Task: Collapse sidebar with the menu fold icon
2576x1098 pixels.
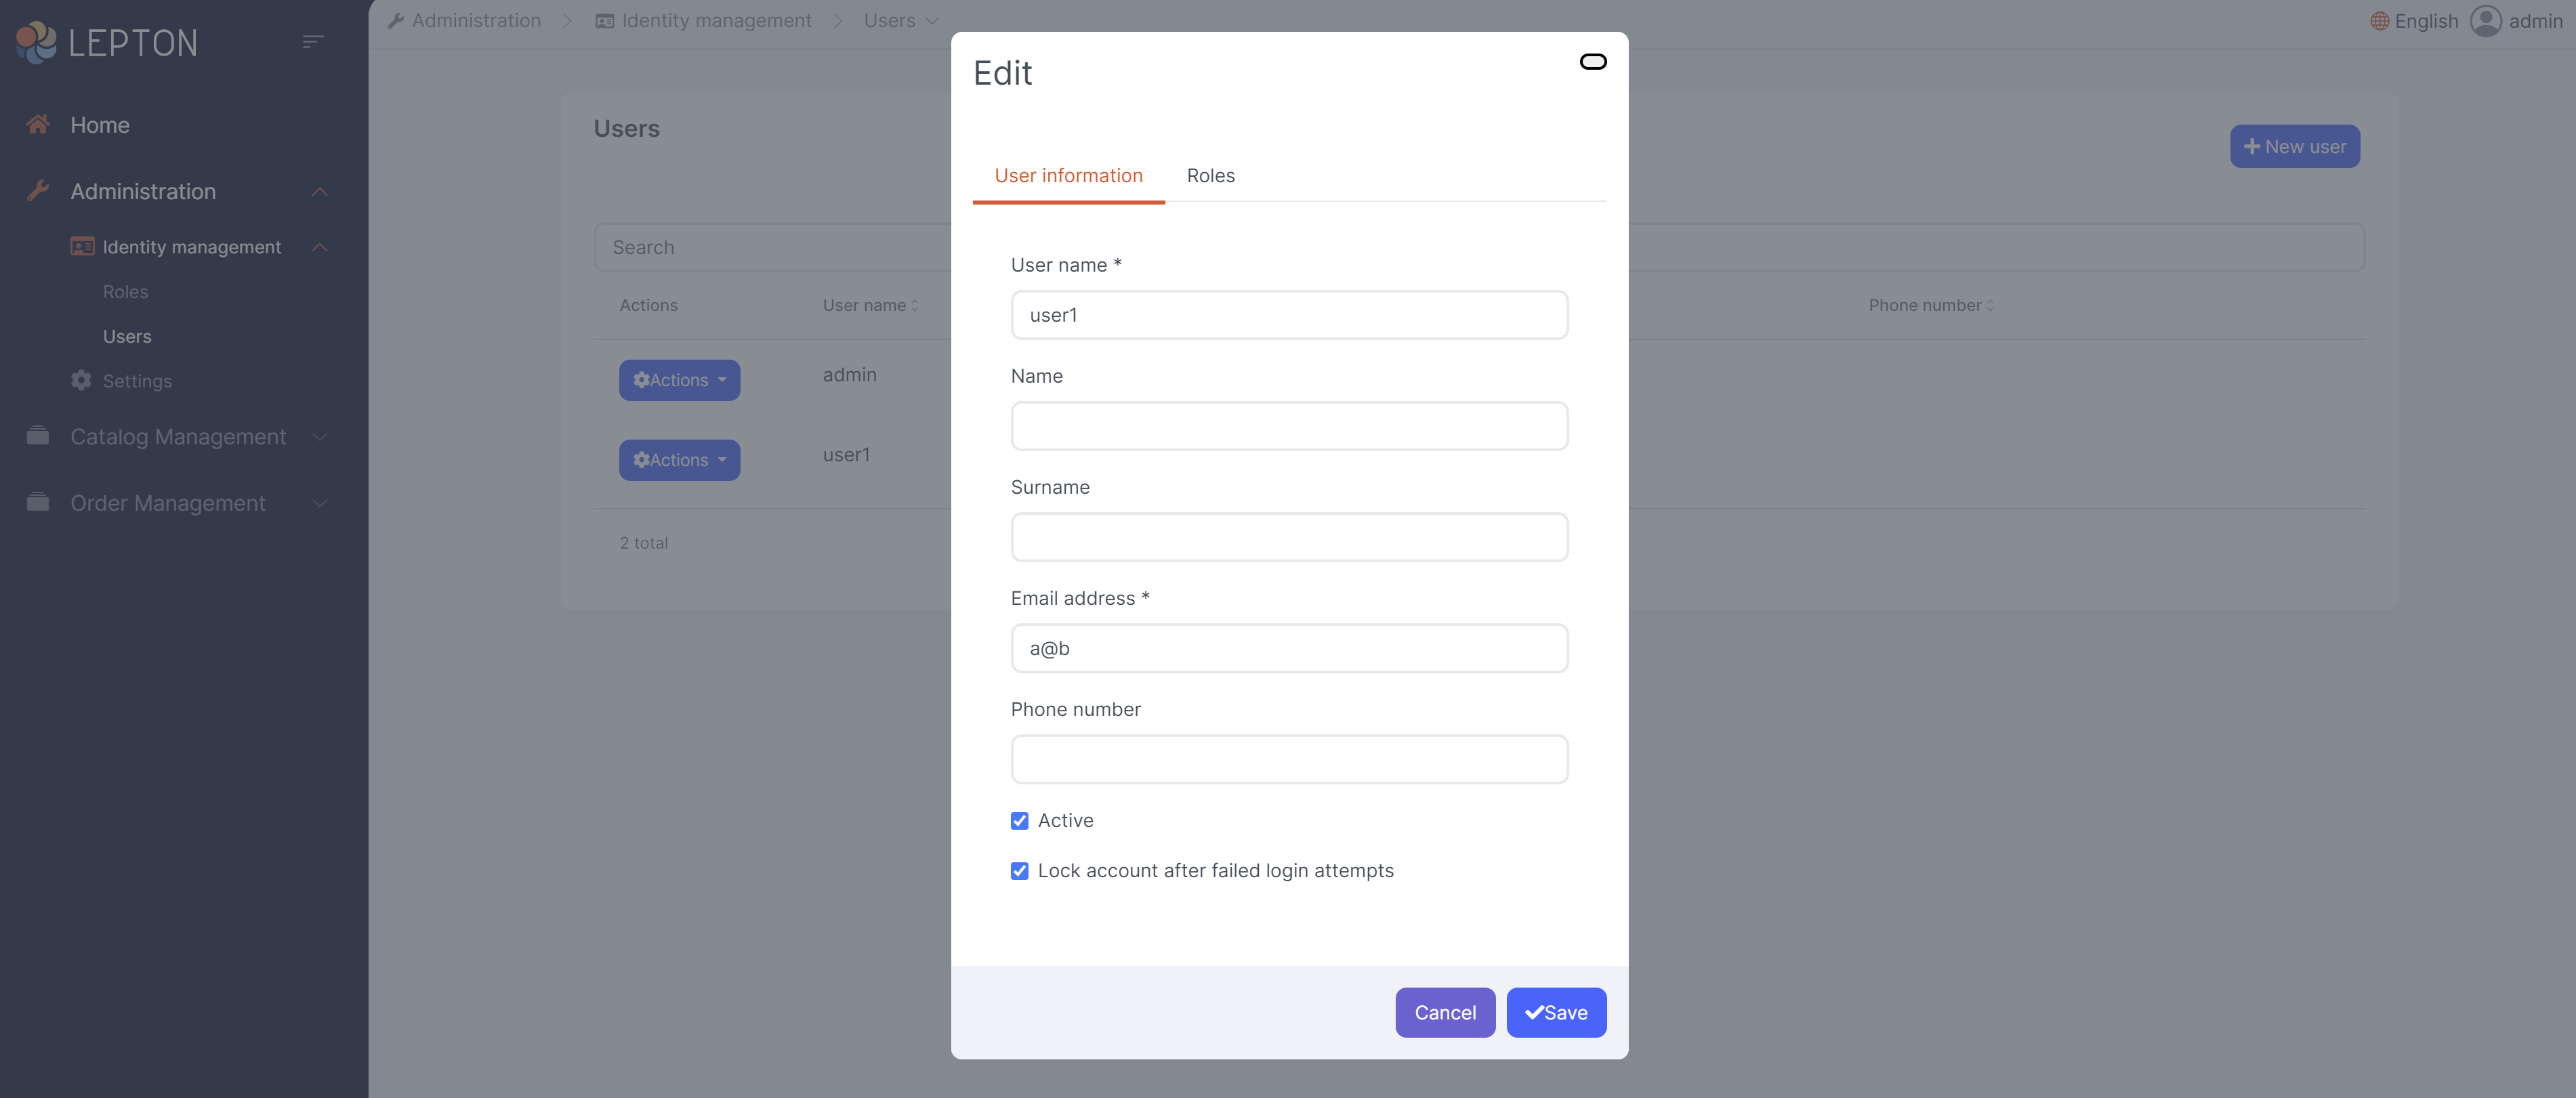Action: click(x=313, y=42)
